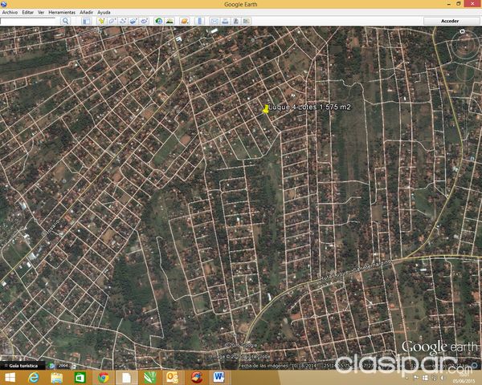
Task: Click the Luque 4 Lotes 1.575 m2 label
Action: coord(310,107)
